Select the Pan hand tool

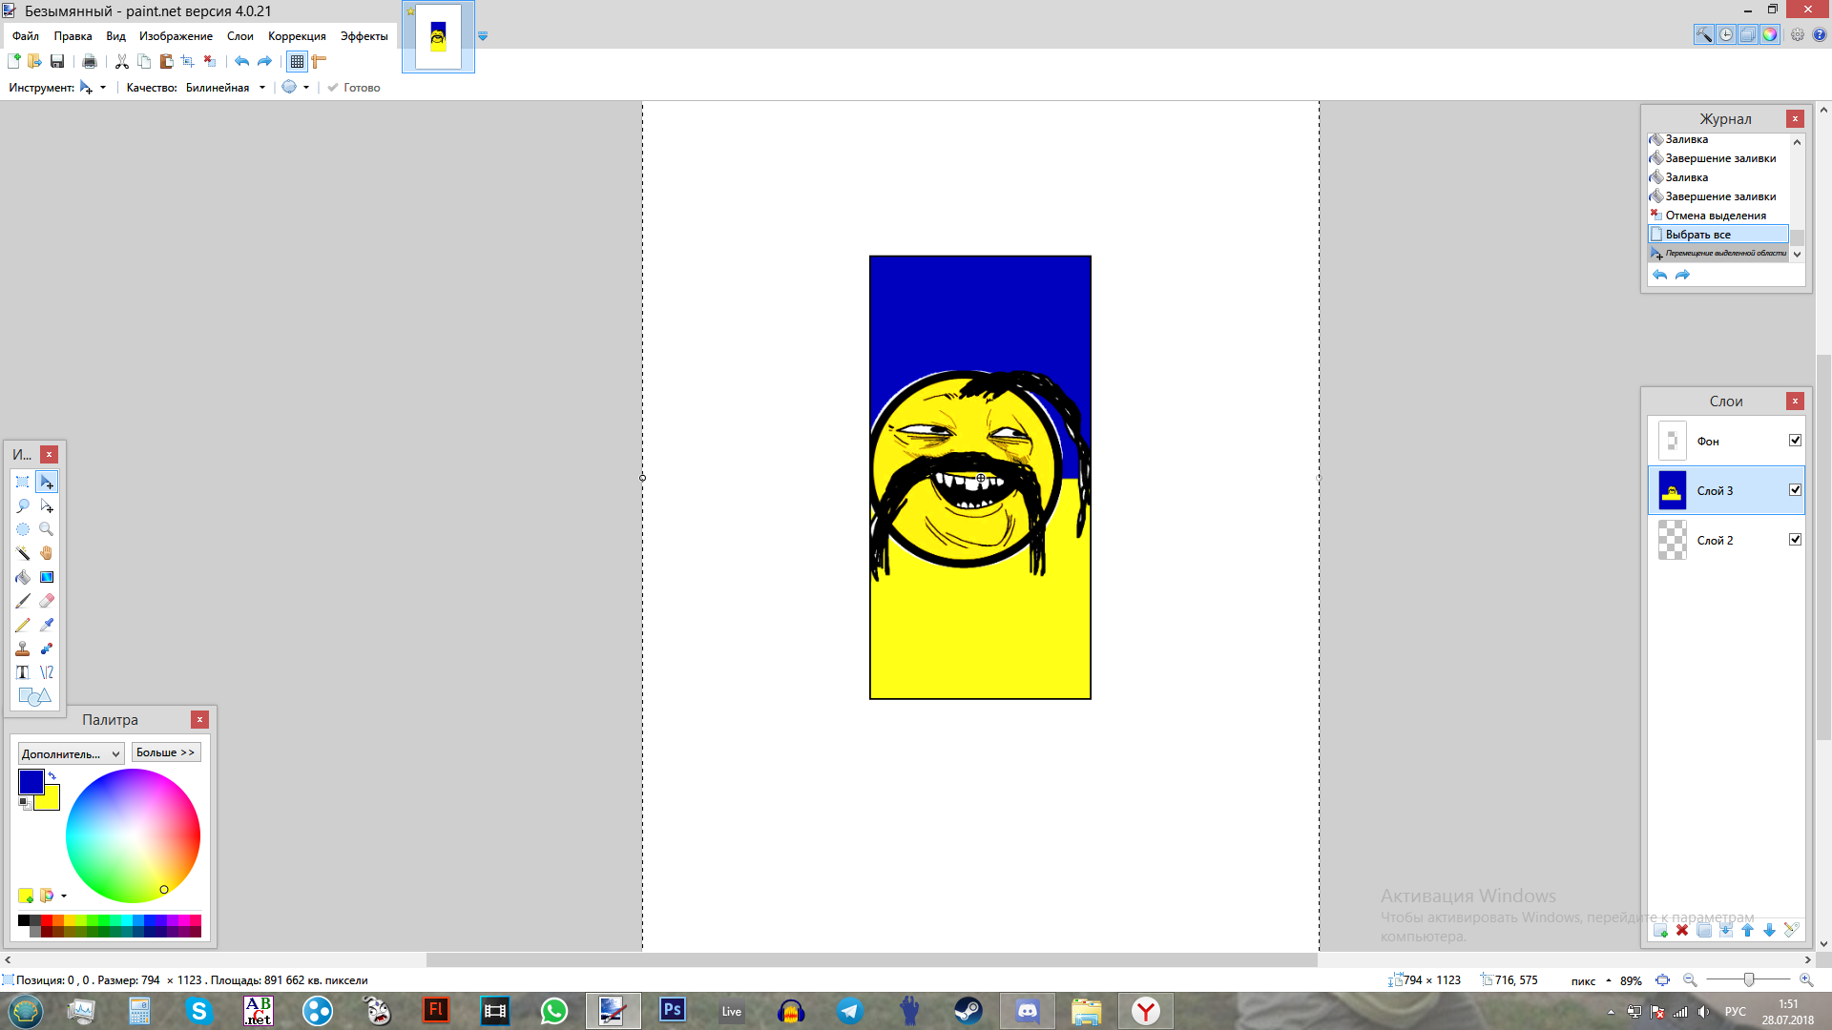(x=47, y=553)
